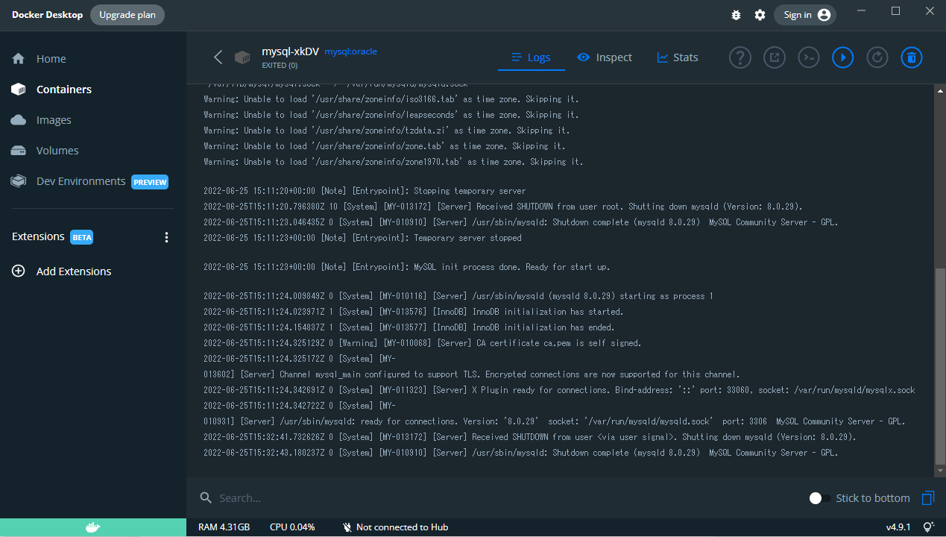Copy logs to clipboard icon
The image size is (946, 537).
point(928,498)
